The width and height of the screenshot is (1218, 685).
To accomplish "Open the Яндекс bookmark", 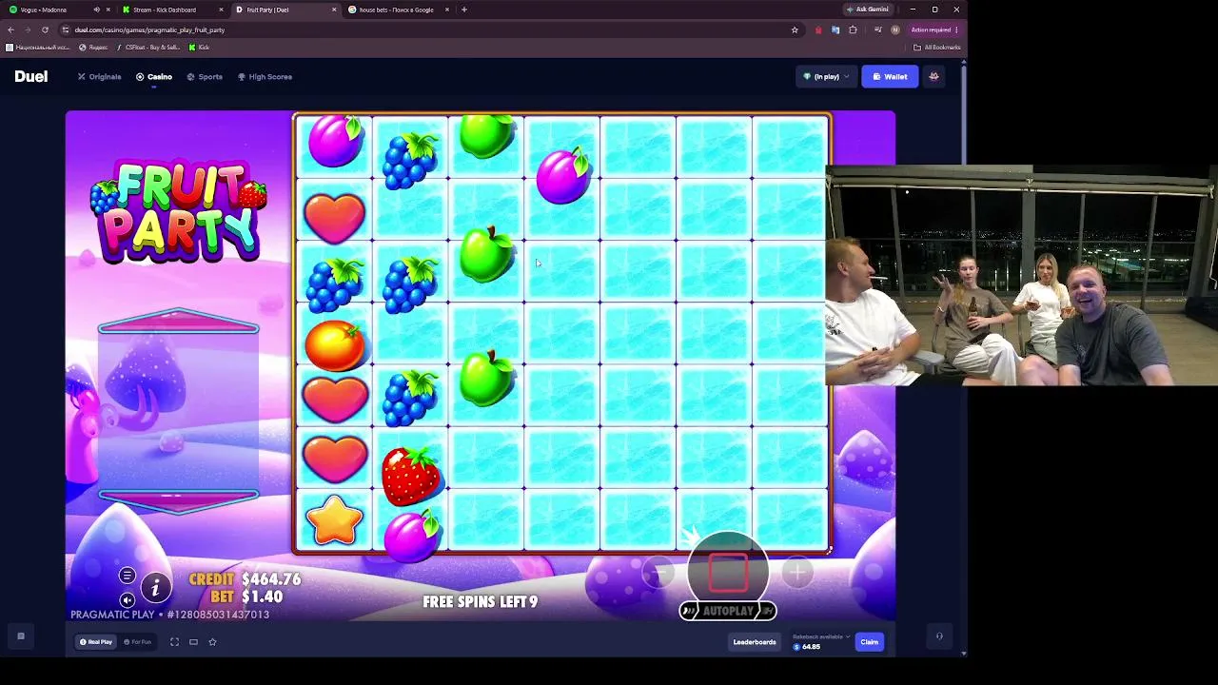I will pyautogui.click(x=94, y=47).
